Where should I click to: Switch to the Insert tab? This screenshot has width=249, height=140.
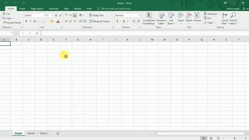pos(23,9)
